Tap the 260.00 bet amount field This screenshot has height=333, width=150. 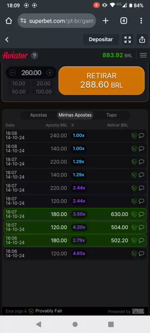pos(32,73)
